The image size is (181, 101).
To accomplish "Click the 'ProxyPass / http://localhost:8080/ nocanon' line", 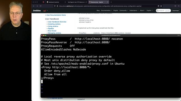I will 82,39.
